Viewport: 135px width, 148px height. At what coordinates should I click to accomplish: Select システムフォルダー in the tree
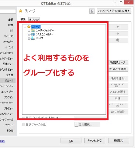[45, 34]
